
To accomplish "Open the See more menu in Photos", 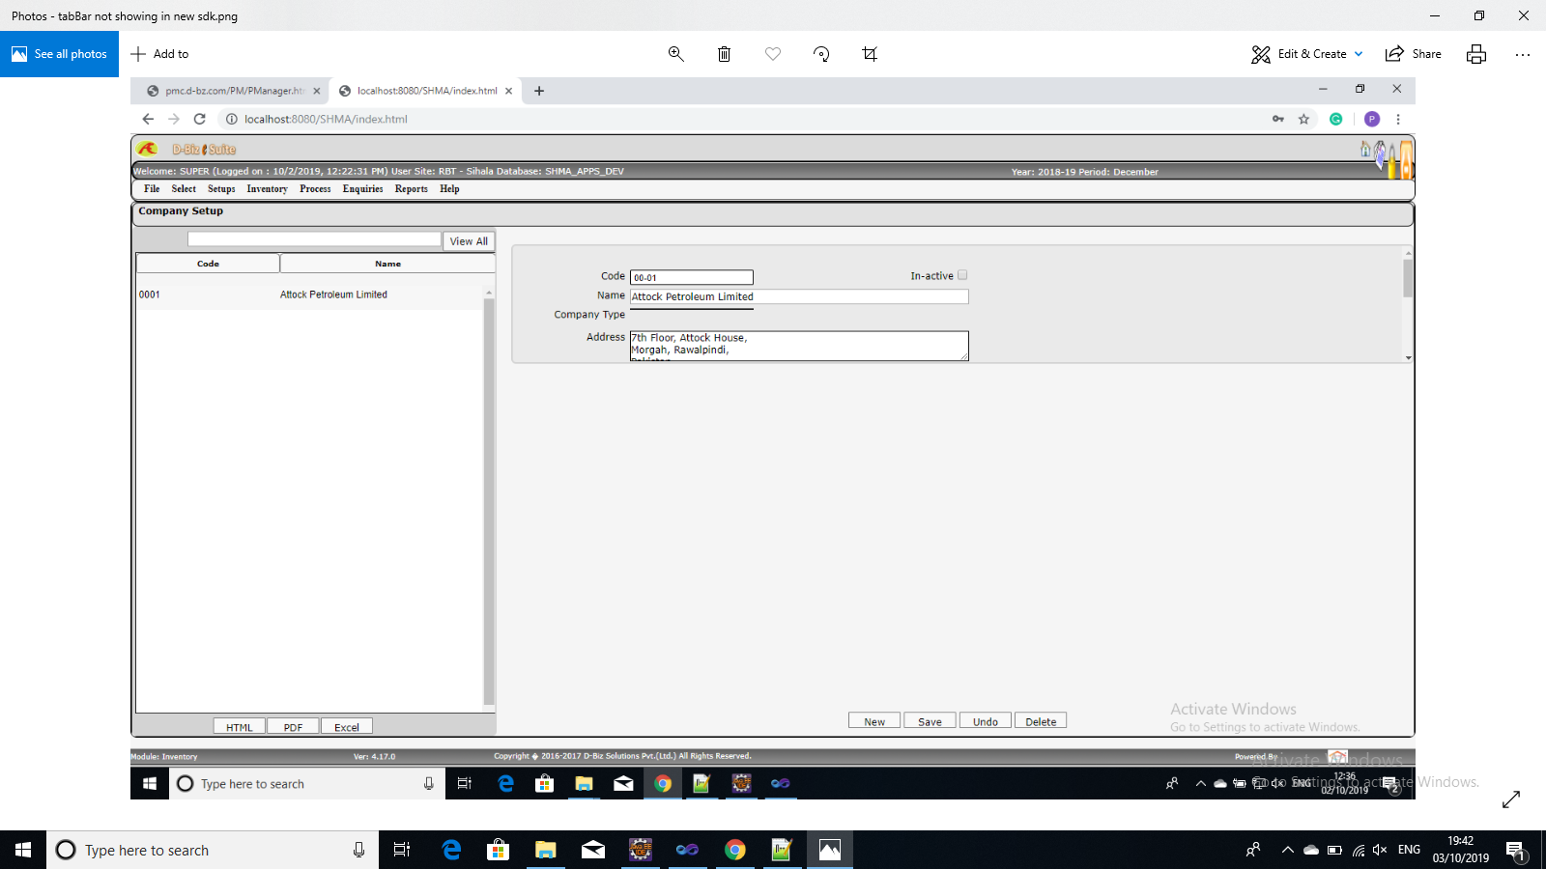I will pos(1524,54).
